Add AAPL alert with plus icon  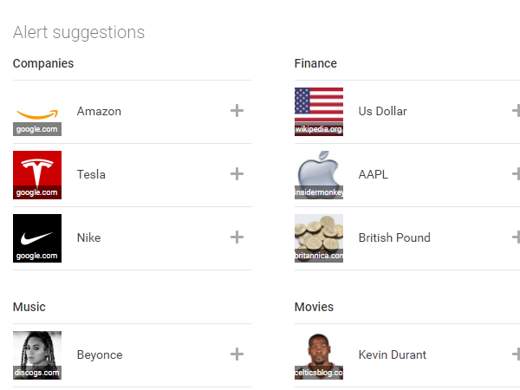click(x=517, y=174)
